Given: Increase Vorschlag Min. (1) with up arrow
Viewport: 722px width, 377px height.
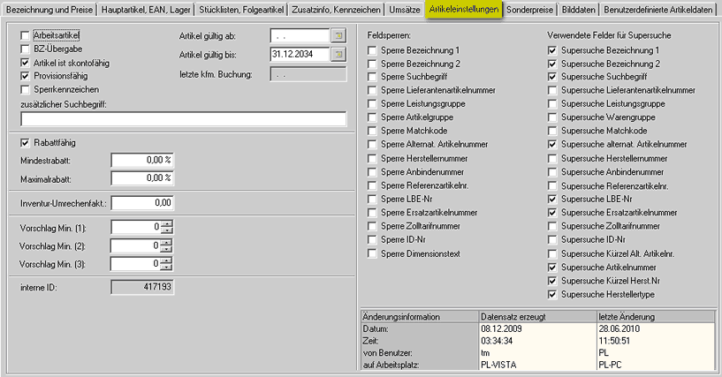Looking at the screenshot, I should [167, 223].
